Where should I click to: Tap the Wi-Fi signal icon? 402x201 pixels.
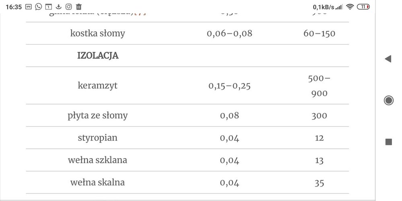coord(350,6)
